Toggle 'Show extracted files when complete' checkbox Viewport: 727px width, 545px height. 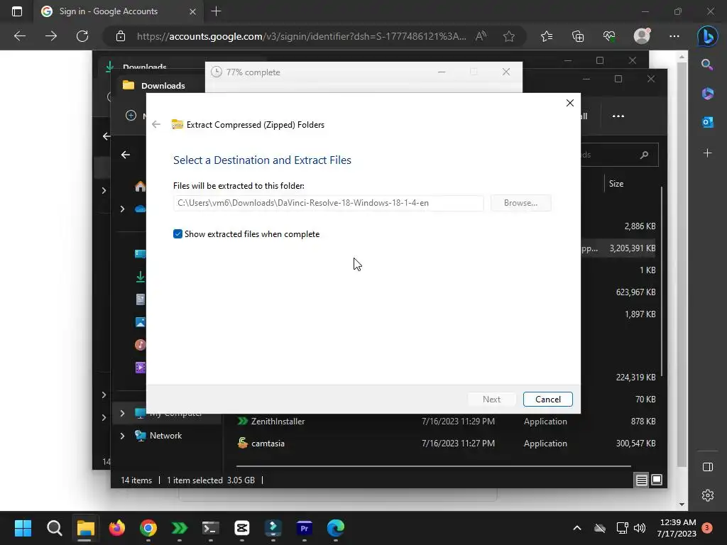click(x=177, y=234)
